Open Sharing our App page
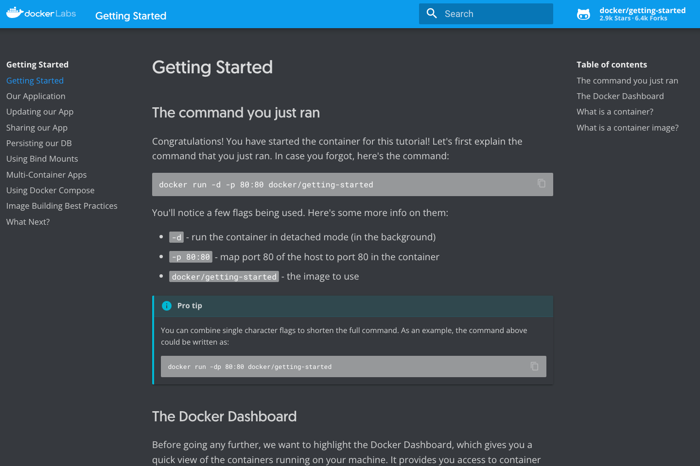The image size is (700, 466). pyautogui.click(x=37, y=128)
